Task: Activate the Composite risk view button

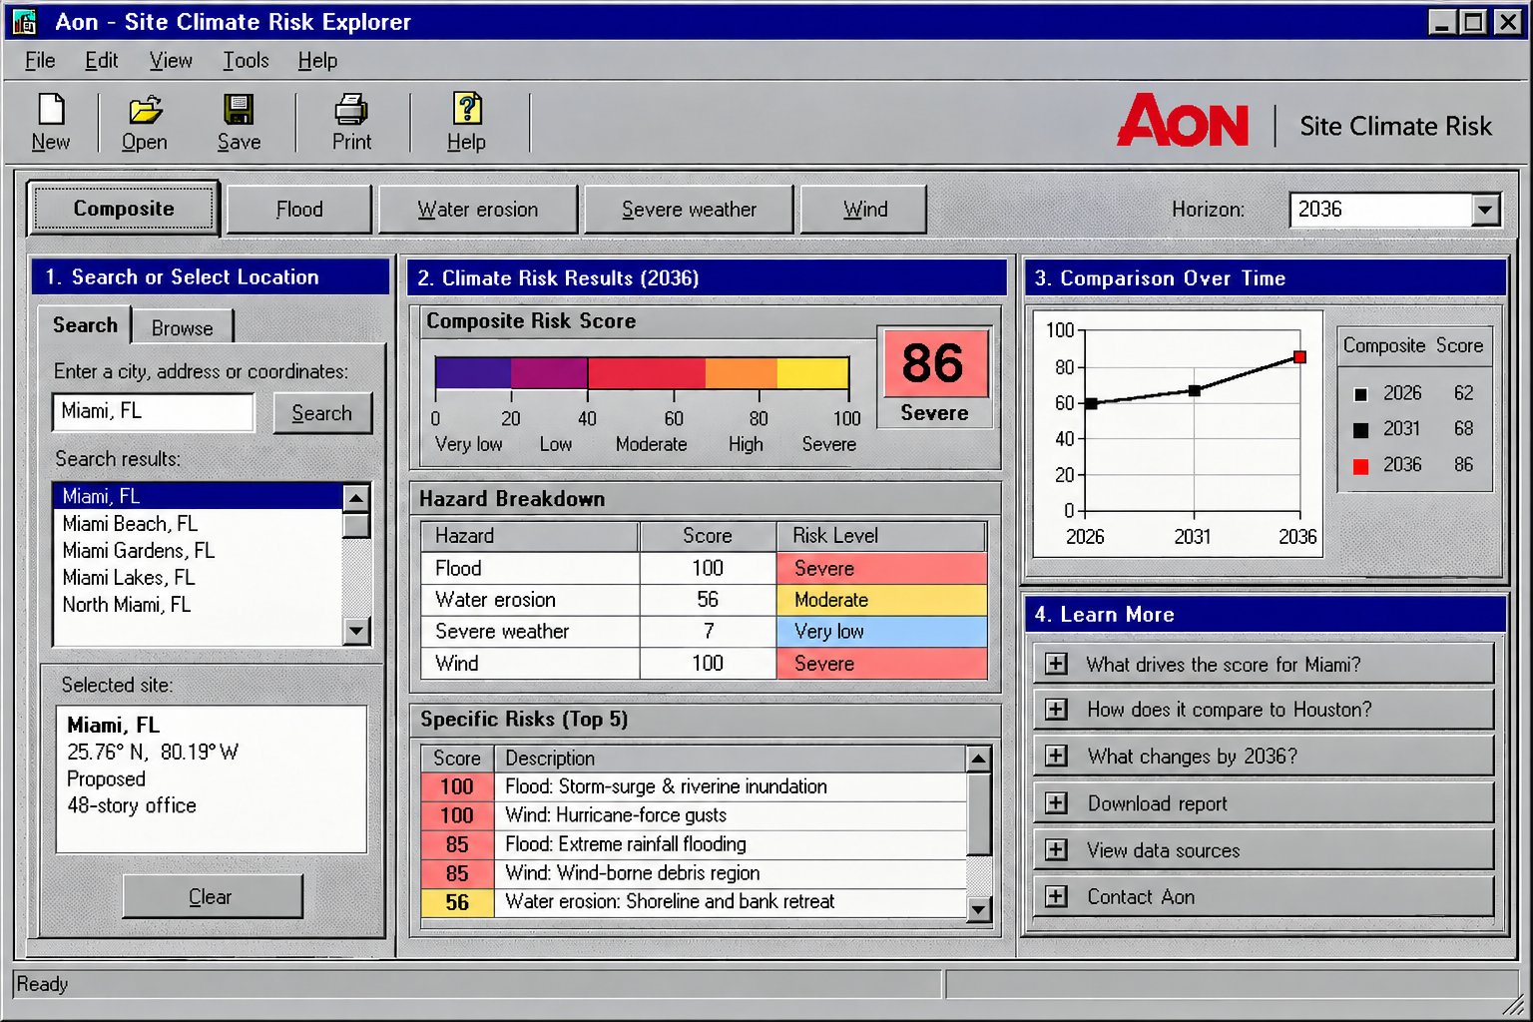Action: click(124, 209)
